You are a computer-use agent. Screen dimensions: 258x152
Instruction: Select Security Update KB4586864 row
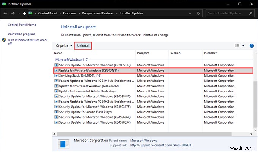click(x=153, y=117)
